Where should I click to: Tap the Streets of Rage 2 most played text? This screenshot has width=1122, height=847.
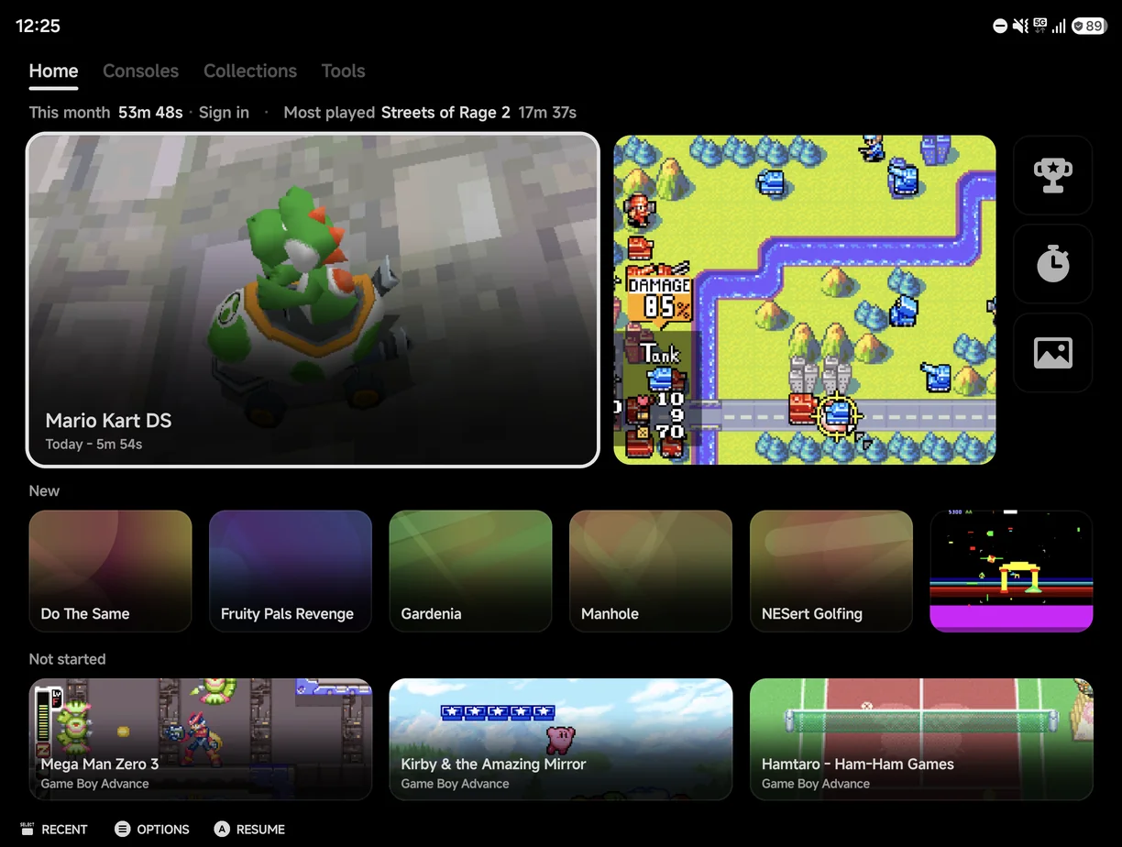point(445,113)
